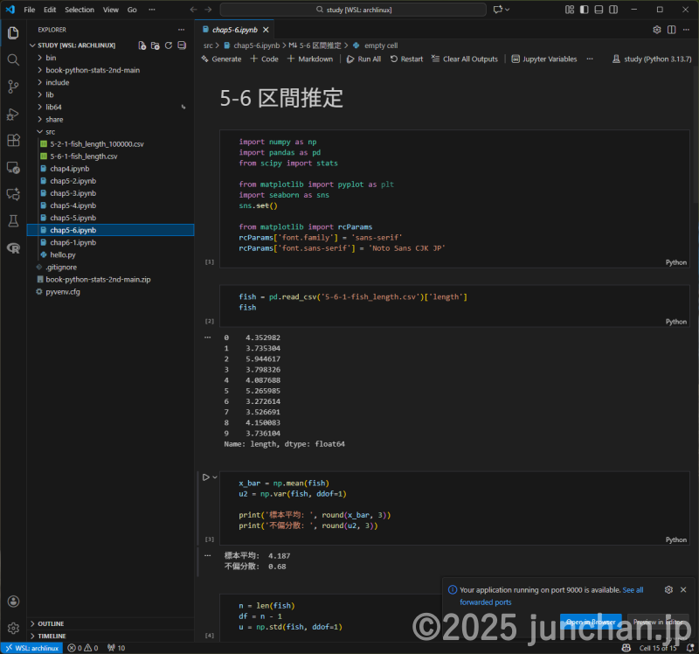Click the New File icon in Explorer
Viewport: 699px width, 654px height.
tap(142, 45)
